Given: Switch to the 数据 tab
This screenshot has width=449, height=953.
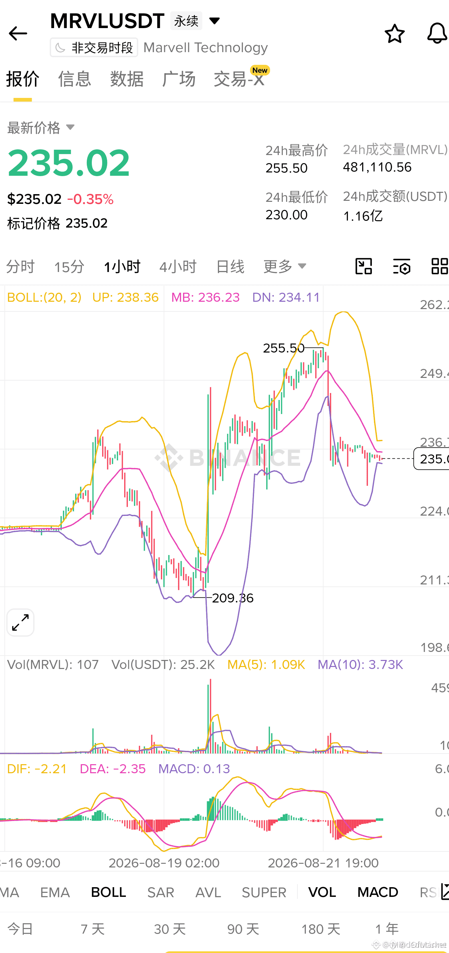Looking at the screenshot, I should click(x=127, y=79).
